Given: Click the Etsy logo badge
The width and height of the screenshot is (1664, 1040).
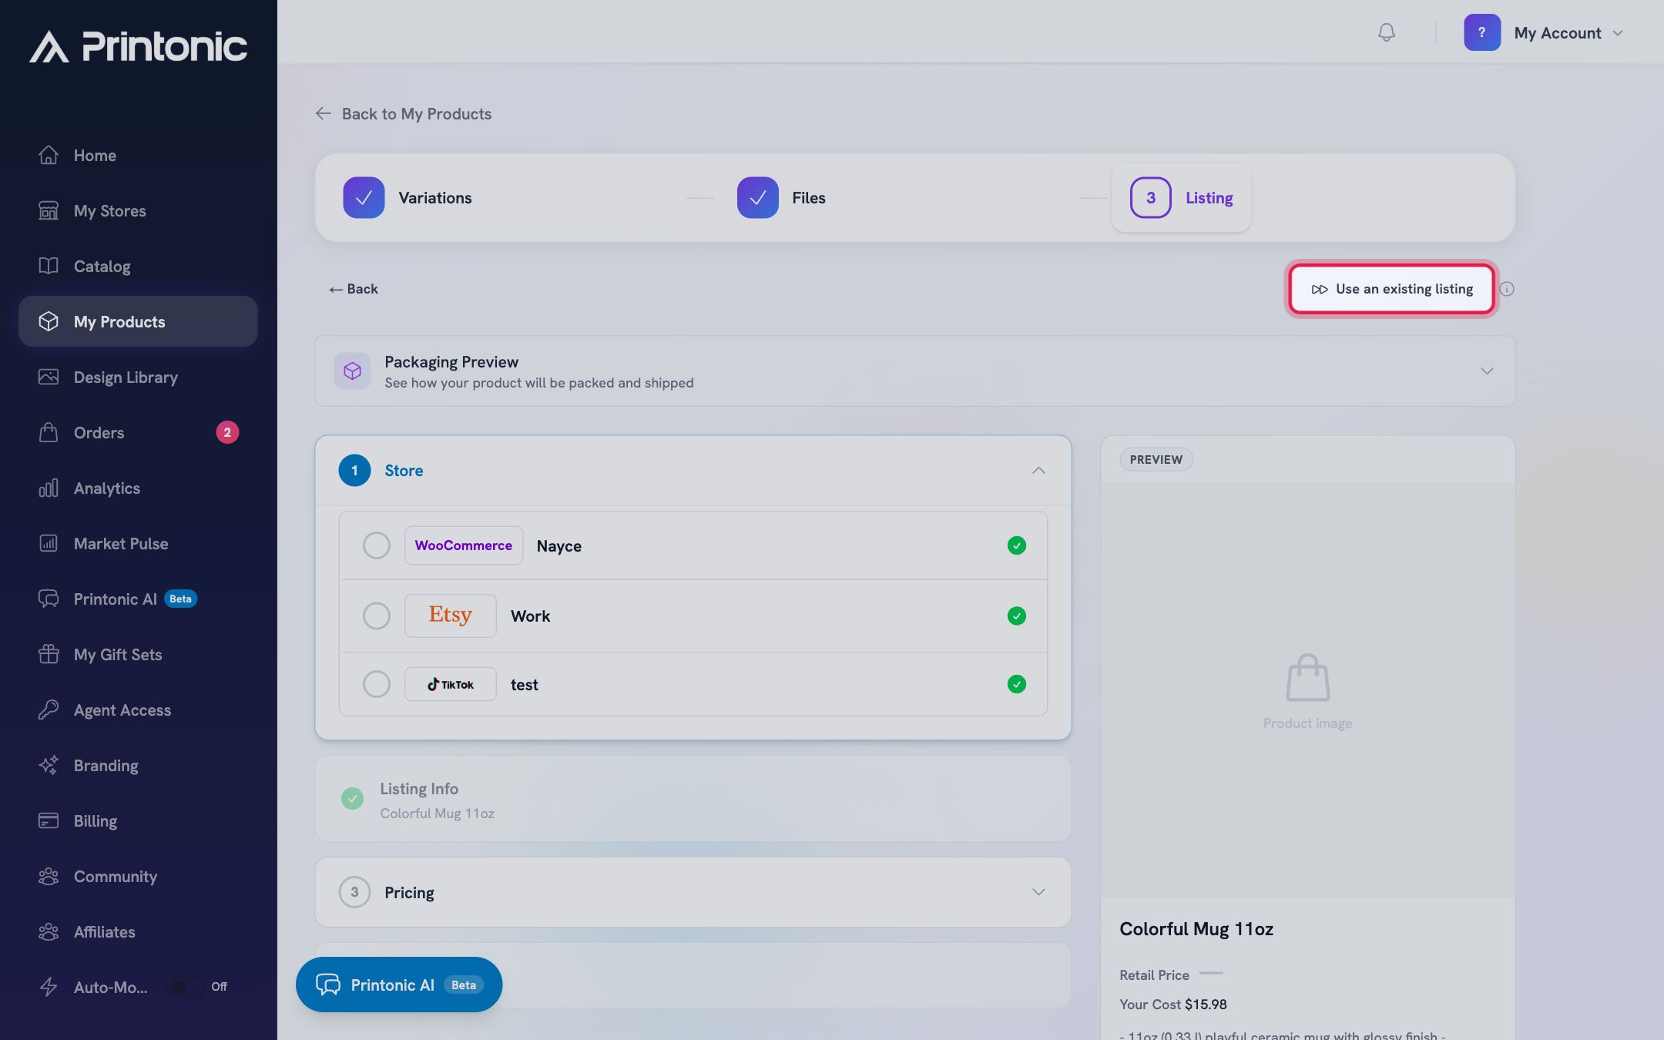Looking at the screenshot, I should [x=451, y=616].
